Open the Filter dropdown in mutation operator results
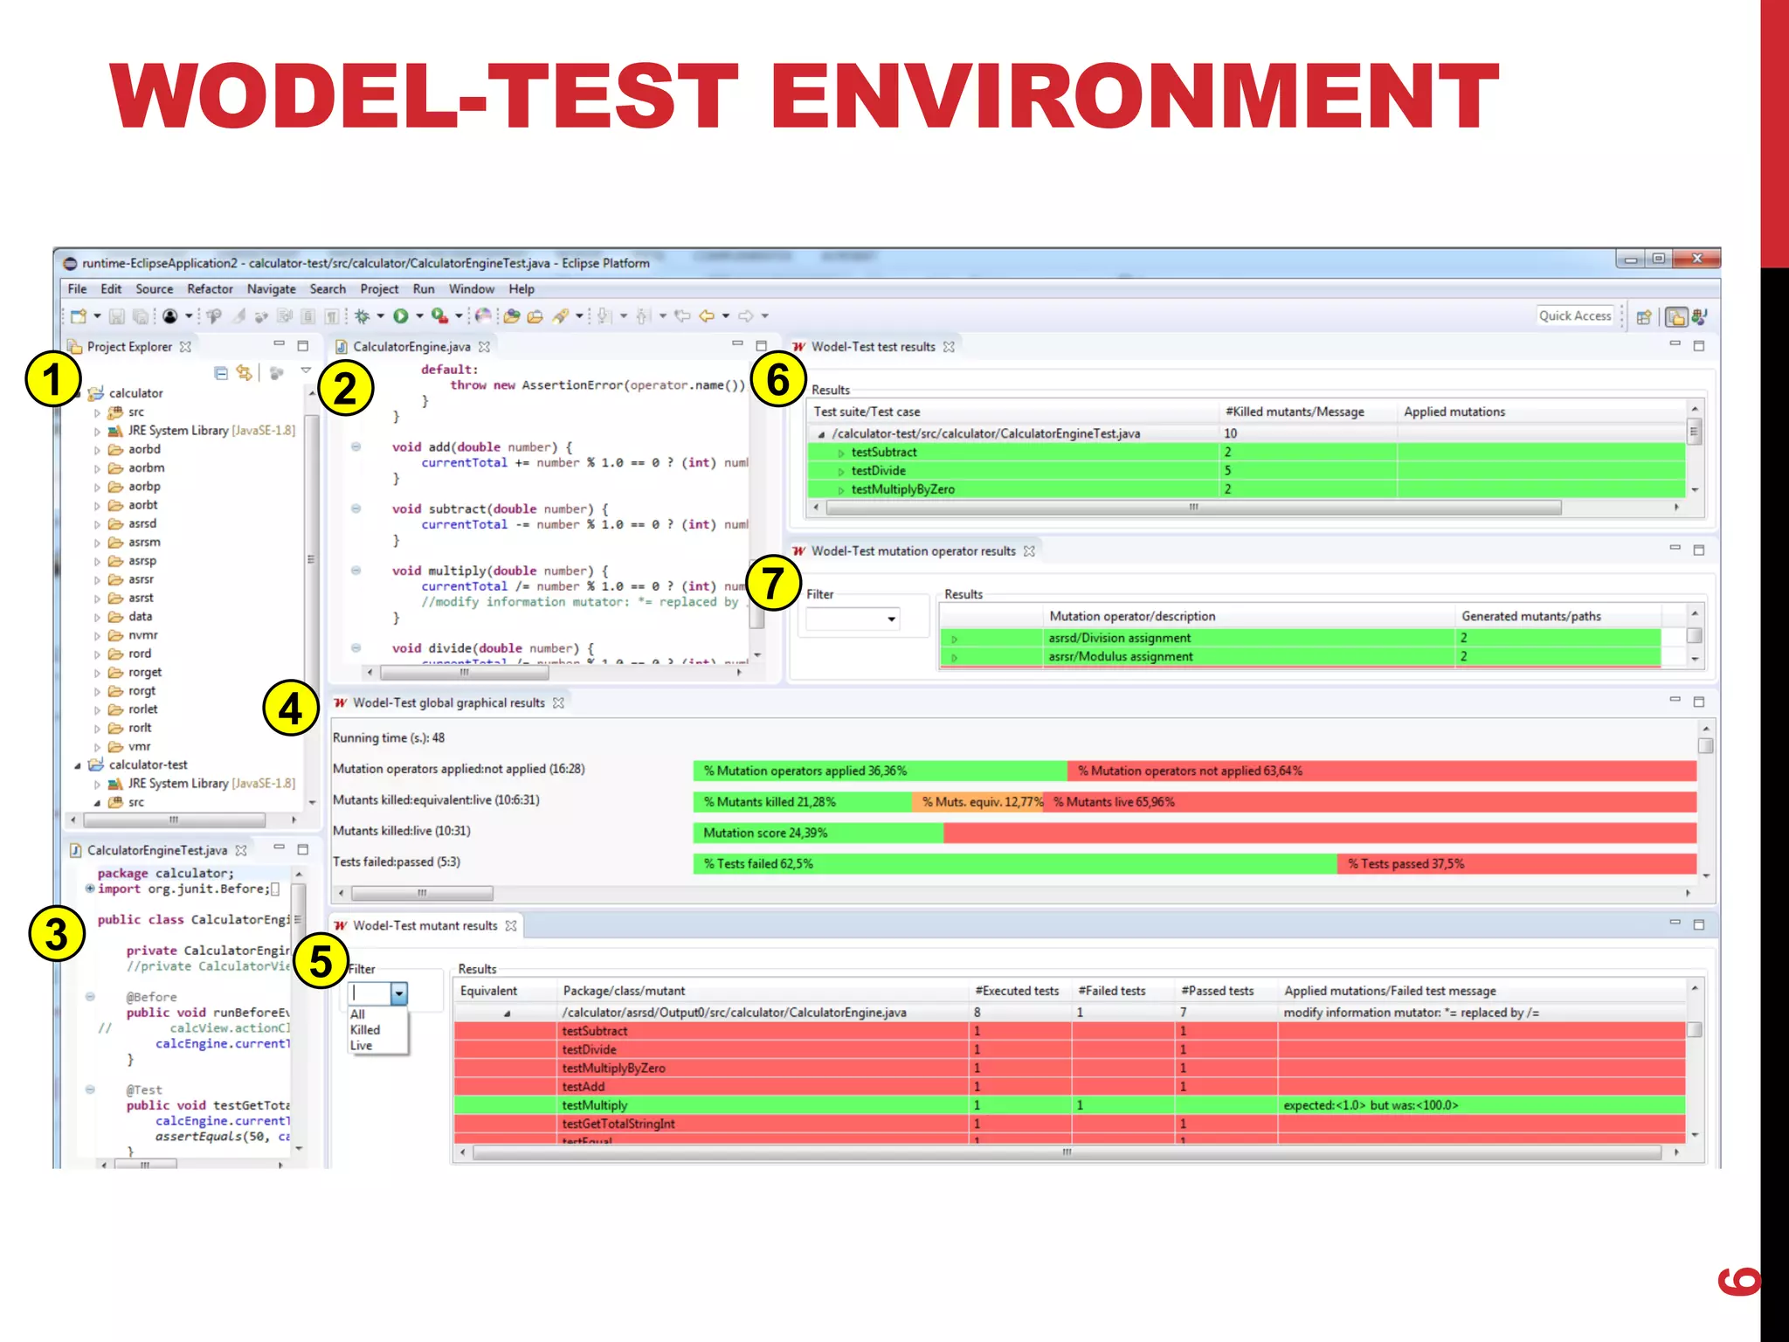Image resolution: width=1789 pixels, height=1342 pixels. pos(891,619)
